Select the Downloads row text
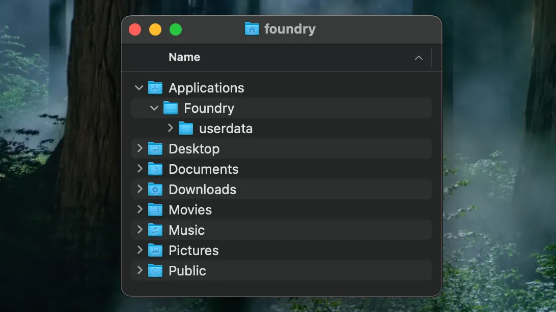The height and width of the screenshot is (312, 556). click(203, 190)
